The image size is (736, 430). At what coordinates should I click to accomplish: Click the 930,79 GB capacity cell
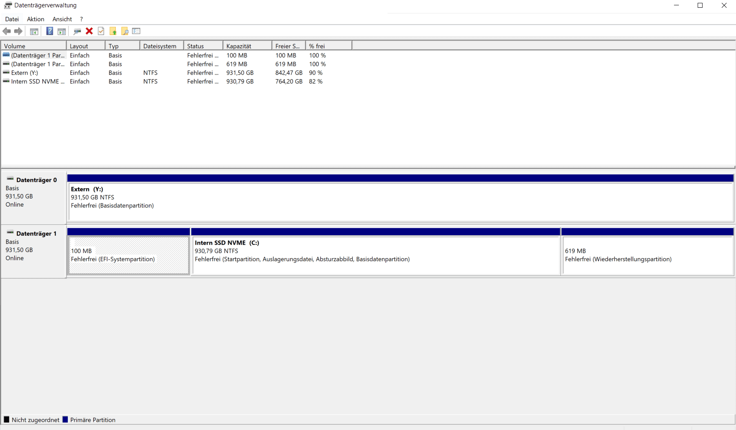click(x=240, y=81)
